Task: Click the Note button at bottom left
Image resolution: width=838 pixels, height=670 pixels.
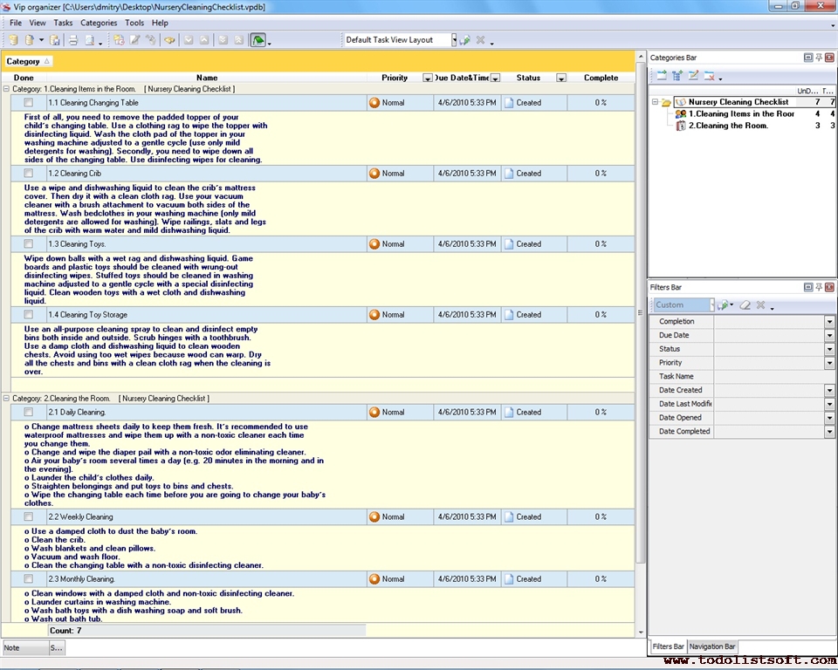Action: tap(24, 648)
